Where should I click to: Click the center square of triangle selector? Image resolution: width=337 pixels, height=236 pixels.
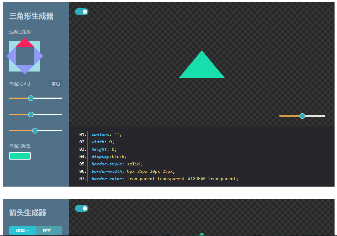point(25,56)
